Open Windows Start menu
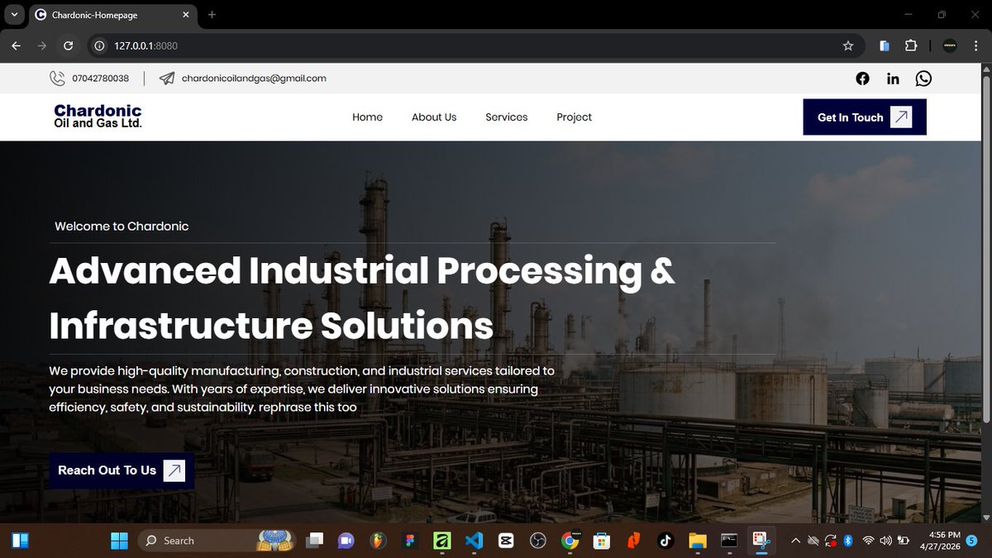The image size is (992, 558). click(119, 541)
